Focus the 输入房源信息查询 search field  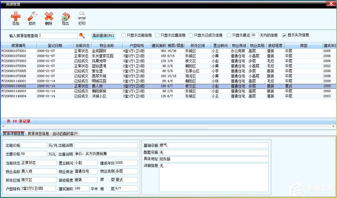tap(58, 35)
